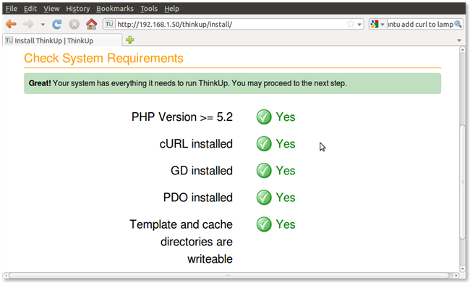Image resolution: width=470 pixels, height=283 pixels.
Task: Click the orange Back arrow button
Action: tap(11, 24)
